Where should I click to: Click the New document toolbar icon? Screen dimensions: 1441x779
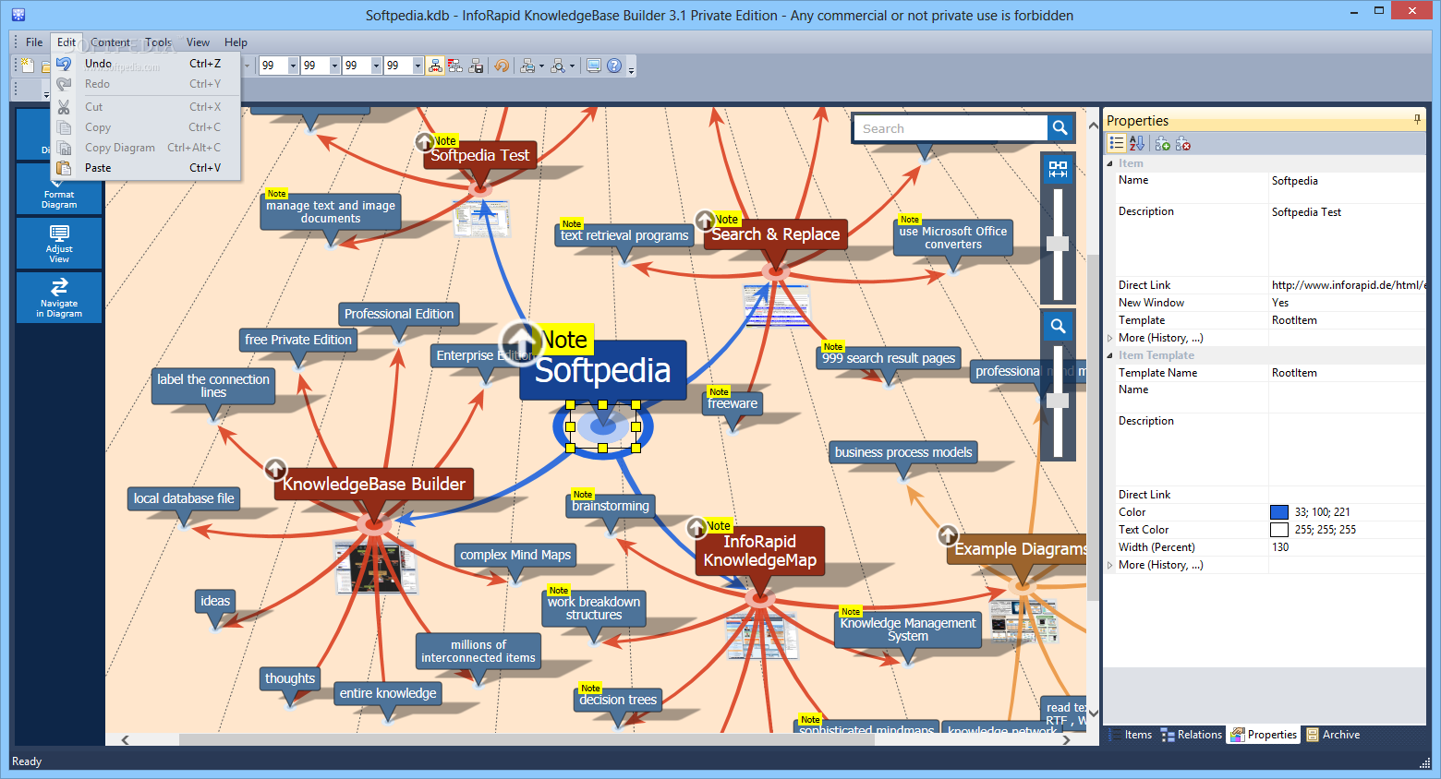(28, 66)
